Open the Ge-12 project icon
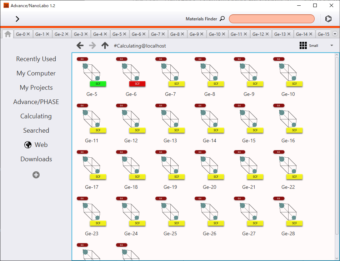 coord(131,119)
